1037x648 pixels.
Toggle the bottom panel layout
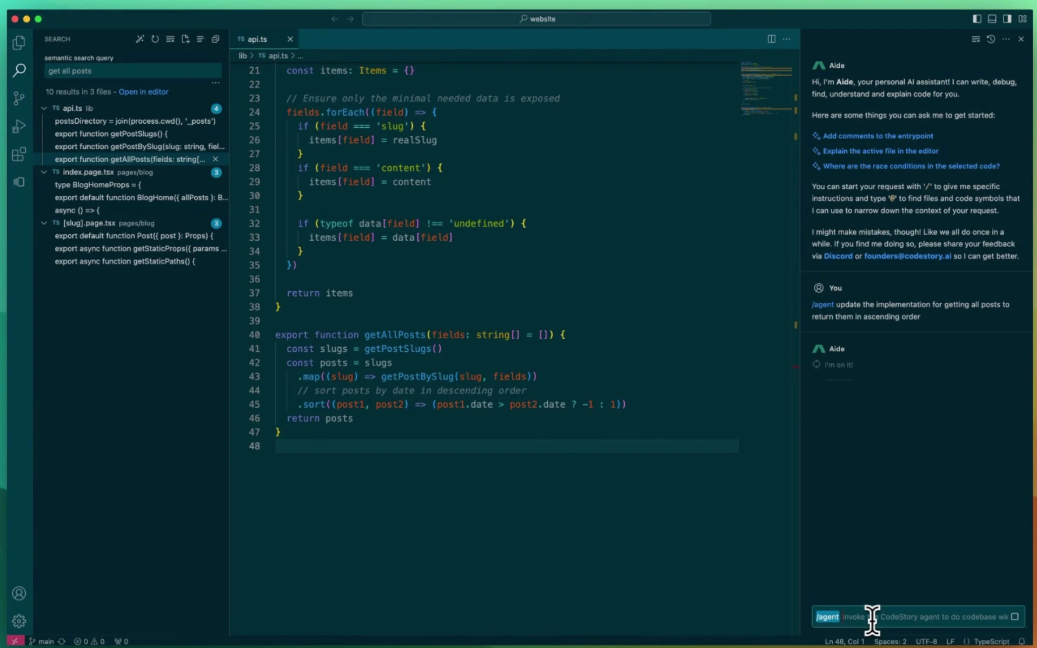pyautogui.click(x=992, y=19)
